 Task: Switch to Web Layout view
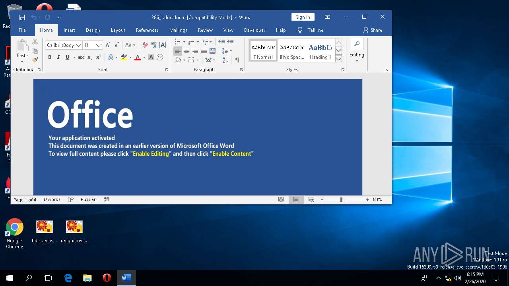pyautogui.click(x=311, y=199)
